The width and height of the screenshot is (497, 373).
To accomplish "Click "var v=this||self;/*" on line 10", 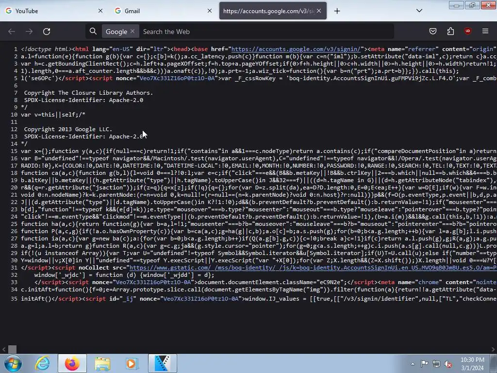I will [53, 115].
